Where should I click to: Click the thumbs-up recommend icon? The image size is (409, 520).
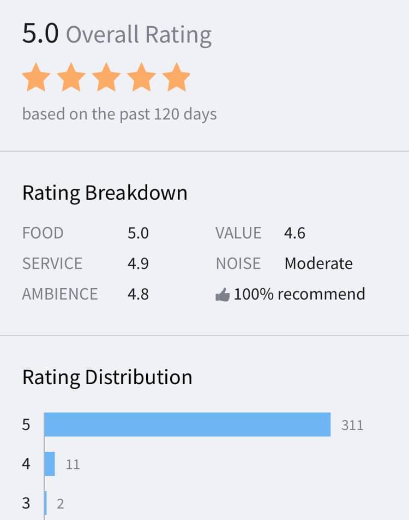(x=222, y=295)
